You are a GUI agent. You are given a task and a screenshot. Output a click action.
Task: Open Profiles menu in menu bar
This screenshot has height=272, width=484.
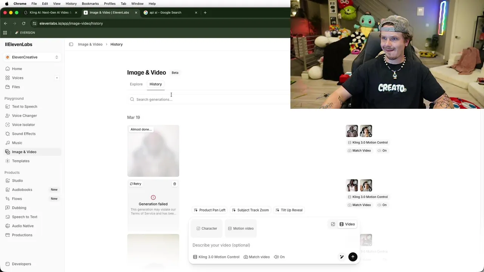coord(110,4)
